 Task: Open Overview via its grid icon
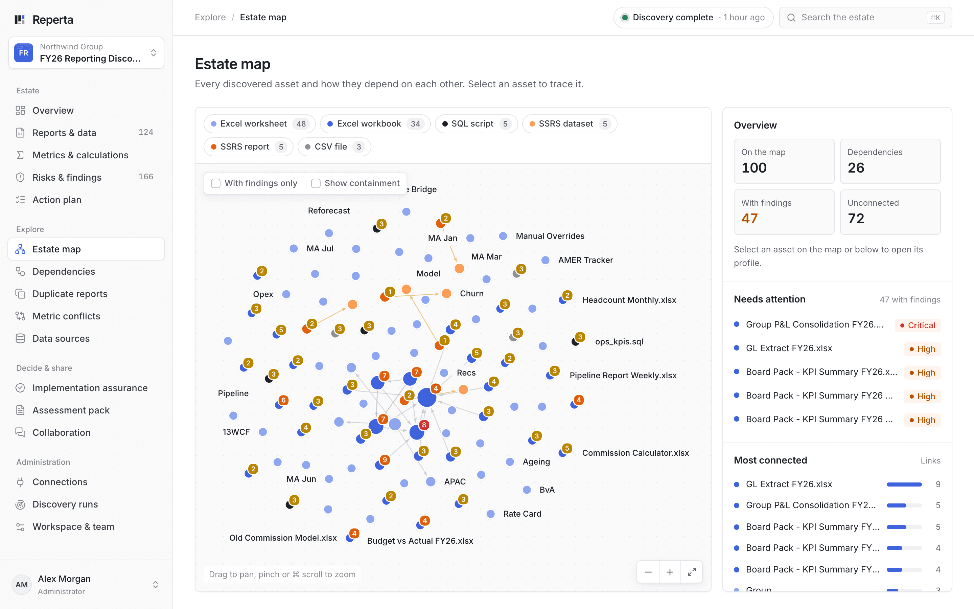(x=20, y=110)
